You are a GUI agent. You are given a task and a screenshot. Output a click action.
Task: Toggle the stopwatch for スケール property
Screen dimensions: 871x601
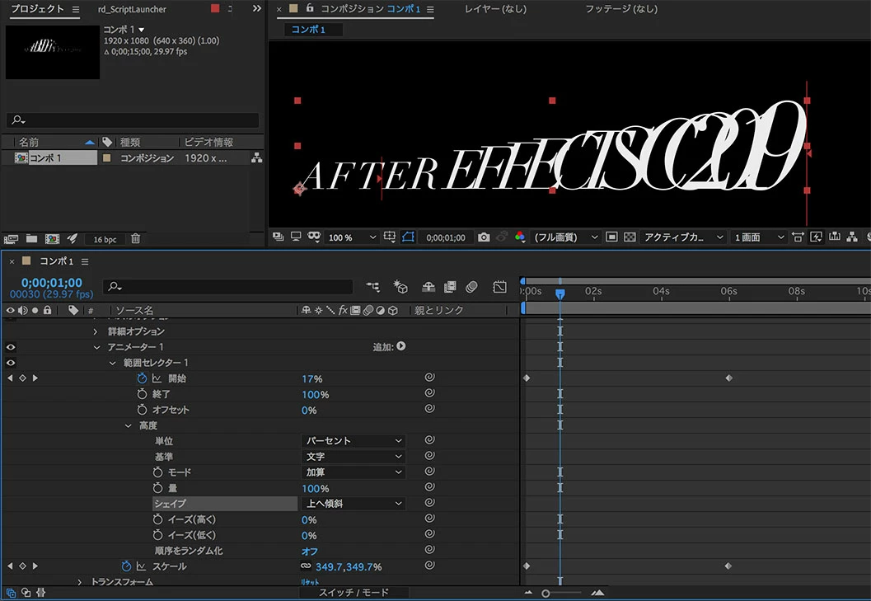[x=126, y=566]
